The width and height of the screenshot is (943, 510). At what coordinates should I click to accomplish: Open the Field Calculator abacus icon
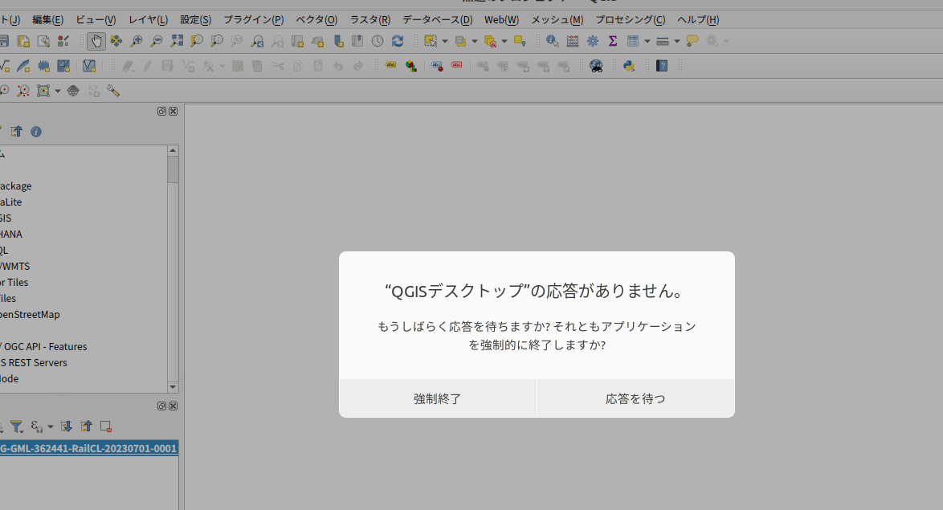click(x=573, y=41)
